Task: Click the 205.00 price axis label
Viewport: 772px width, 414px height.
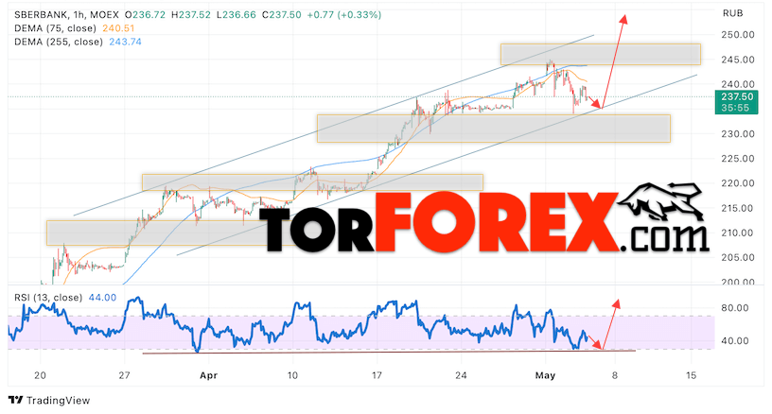Action: click(x=738, y=257)
